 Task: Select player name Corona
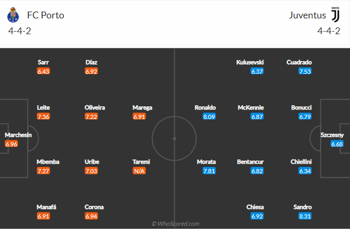(x=95, y=207)
